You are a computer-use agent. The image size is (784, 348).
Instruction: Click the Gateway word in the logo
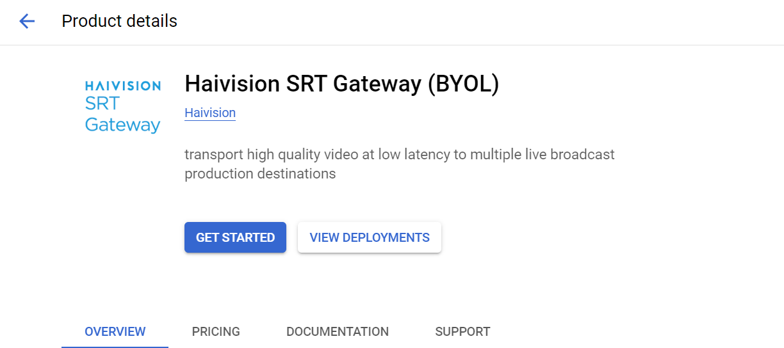122,125
